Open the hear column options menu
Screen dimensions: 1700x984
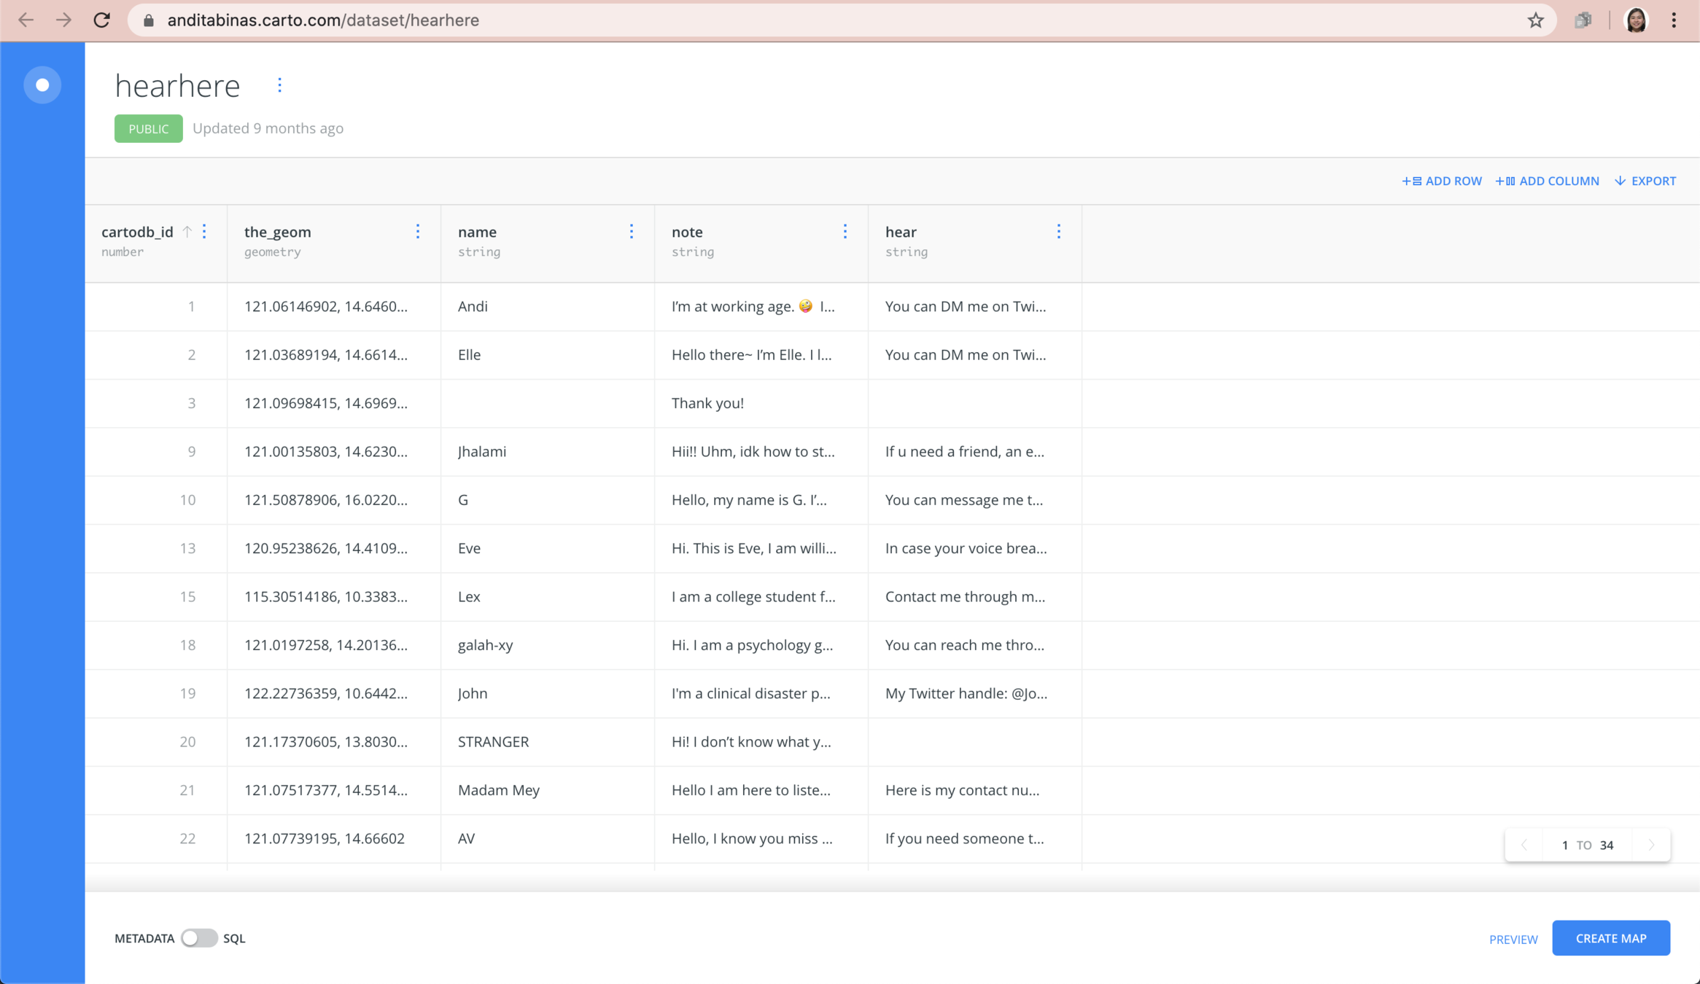tap(1059, 232)
